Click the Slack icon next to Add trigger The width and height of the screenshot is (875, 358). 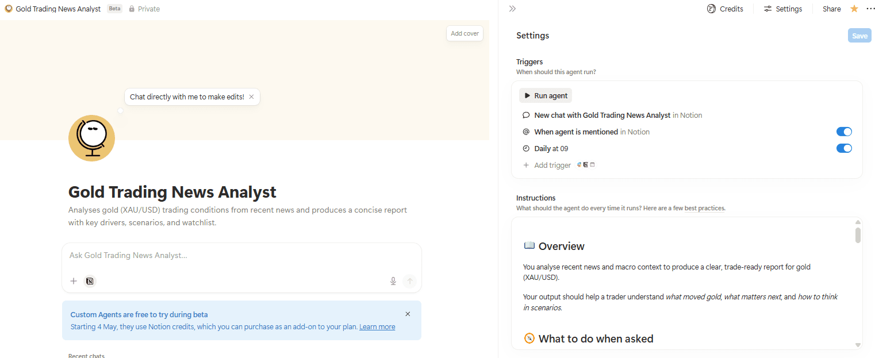point(580,164)
